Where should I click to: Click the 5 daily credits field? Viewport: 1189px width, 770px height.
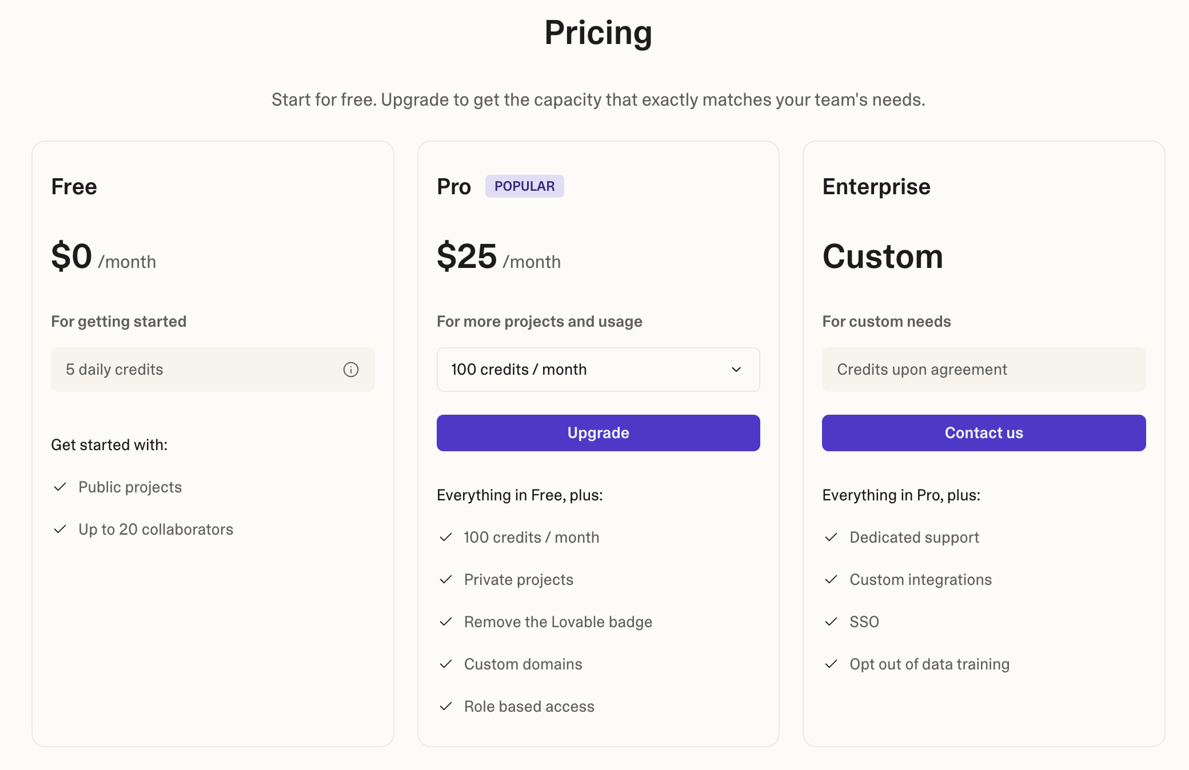tap(213, 370)
